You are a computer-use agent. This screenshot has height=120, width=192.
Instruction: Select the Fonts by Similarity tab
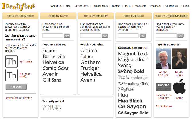coord(96,16)
